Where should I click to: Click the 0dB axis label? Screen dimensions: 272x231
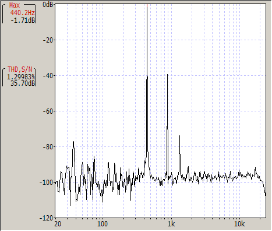[x=48, y=4]
